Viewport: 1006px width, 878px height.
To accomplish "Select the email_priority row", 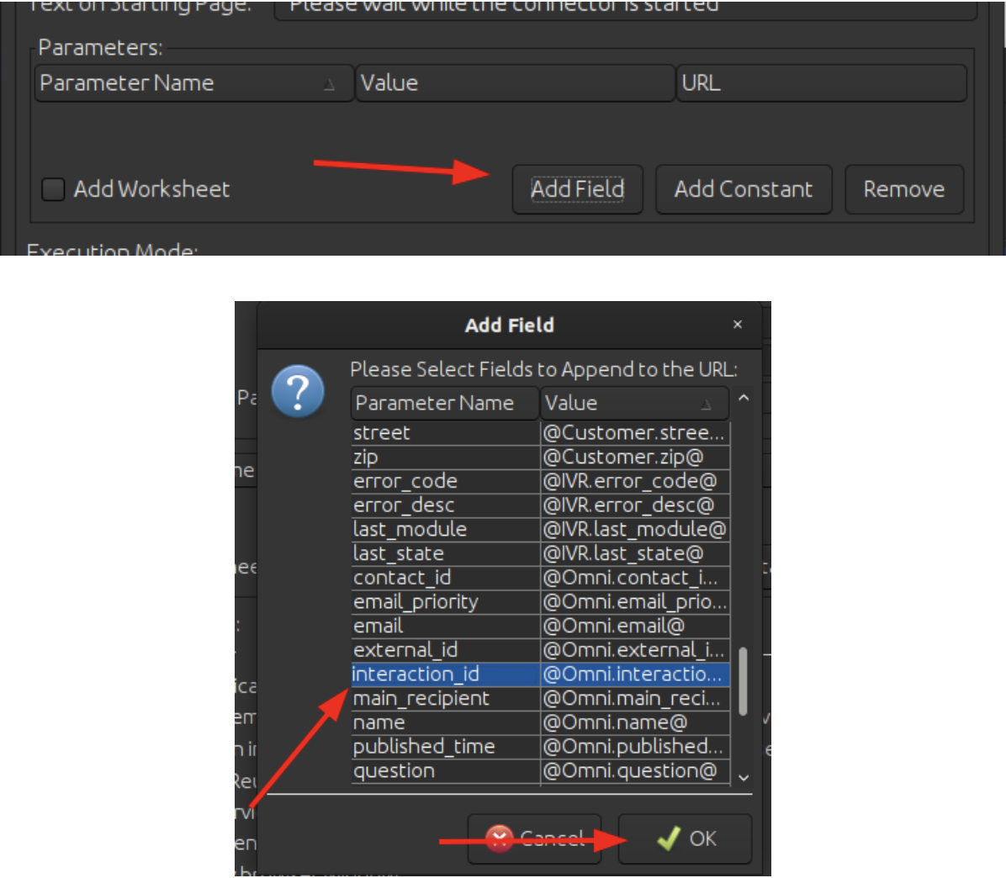I will click(x=540, y=602).
